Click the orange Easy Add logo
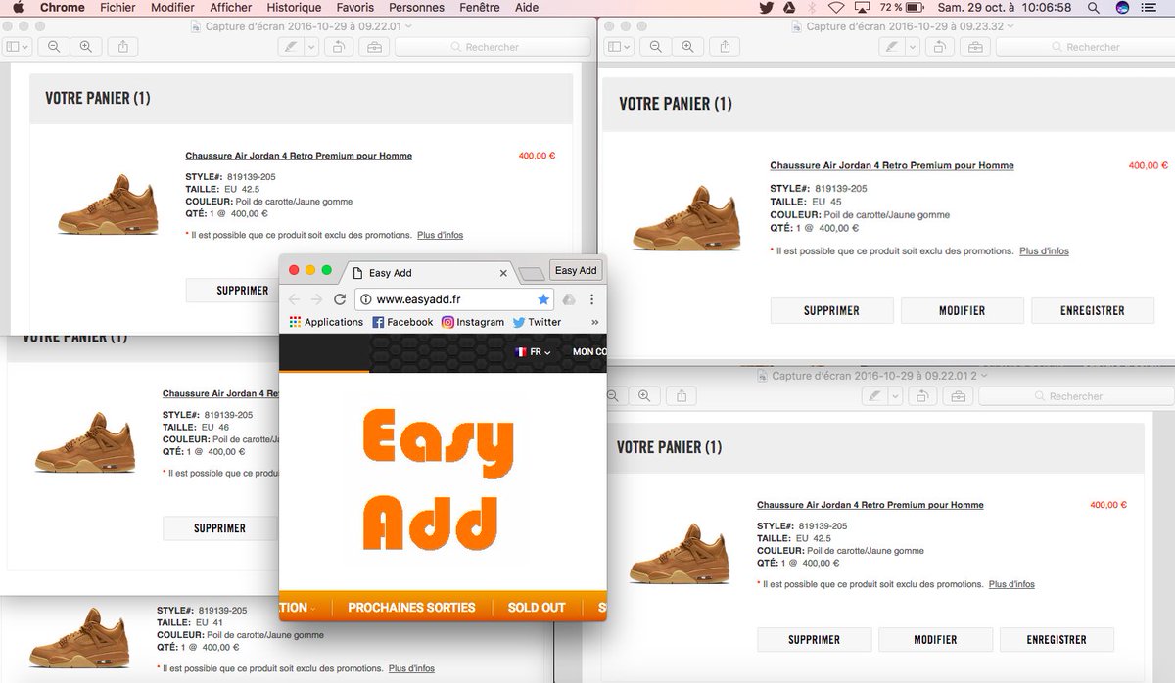The height and width of the screenshot is (683, 1175). click(438, 481)
